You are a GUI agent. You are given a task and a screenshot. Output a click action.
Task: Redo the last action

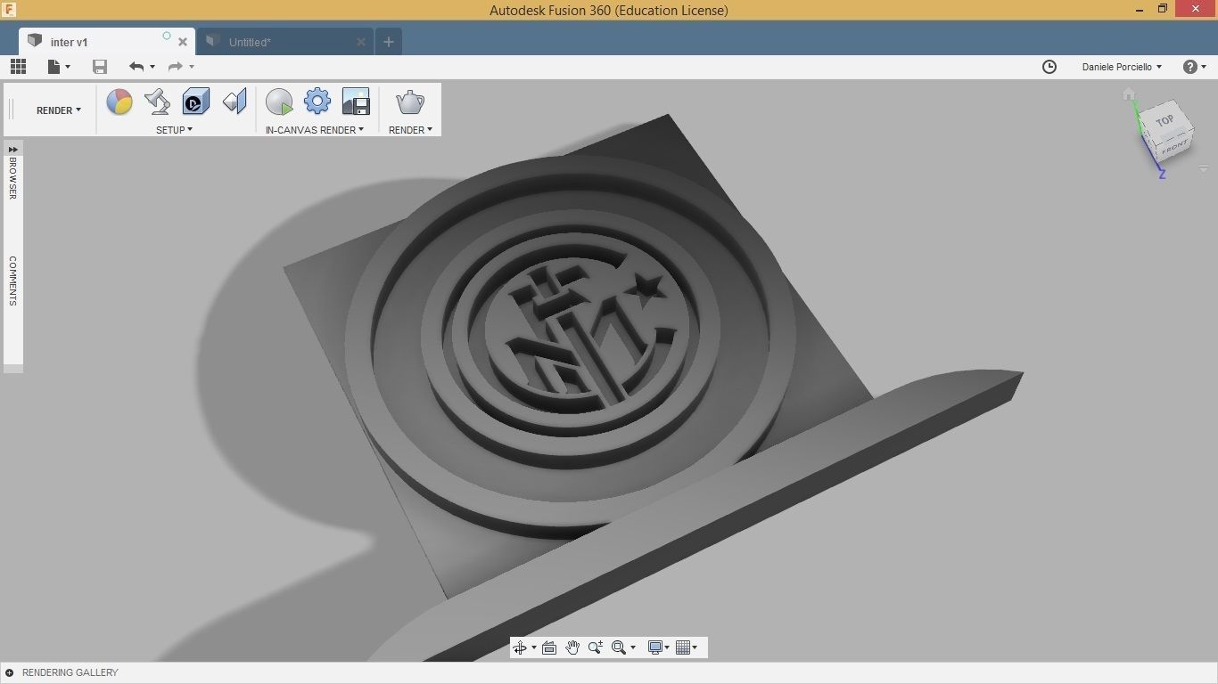click(176, 67)
